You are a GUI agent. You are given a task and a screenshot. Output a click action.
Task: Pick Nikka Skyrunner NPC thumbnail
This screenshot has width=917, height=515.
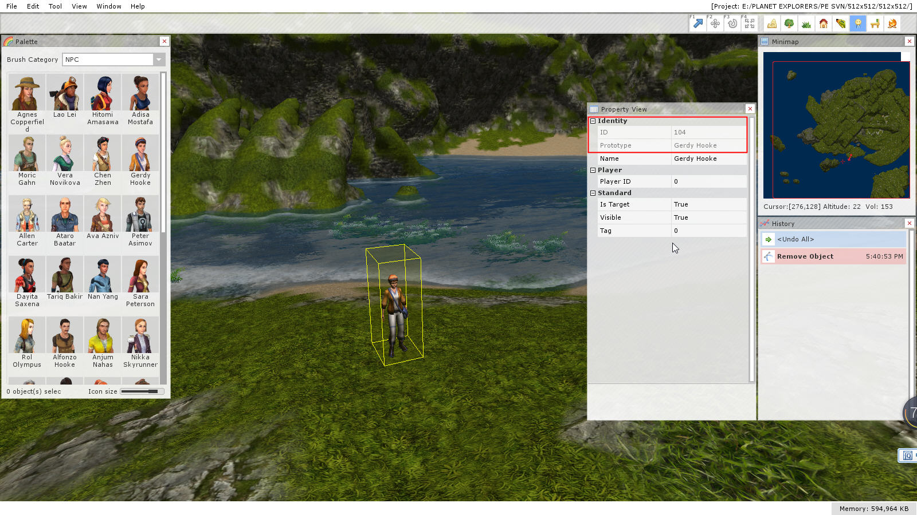pos(140,336)
